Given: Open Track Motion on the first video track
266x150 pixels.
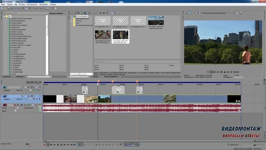Looking at the screenshot, I should pos(25,87).
